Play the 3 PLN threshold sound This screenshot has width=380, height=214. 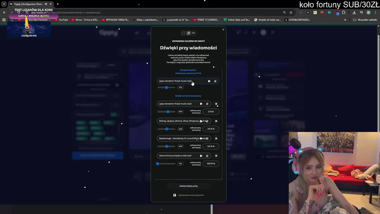point(201,104)
